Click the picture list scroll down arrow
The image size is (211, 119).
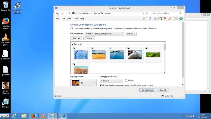coord(165,72)
